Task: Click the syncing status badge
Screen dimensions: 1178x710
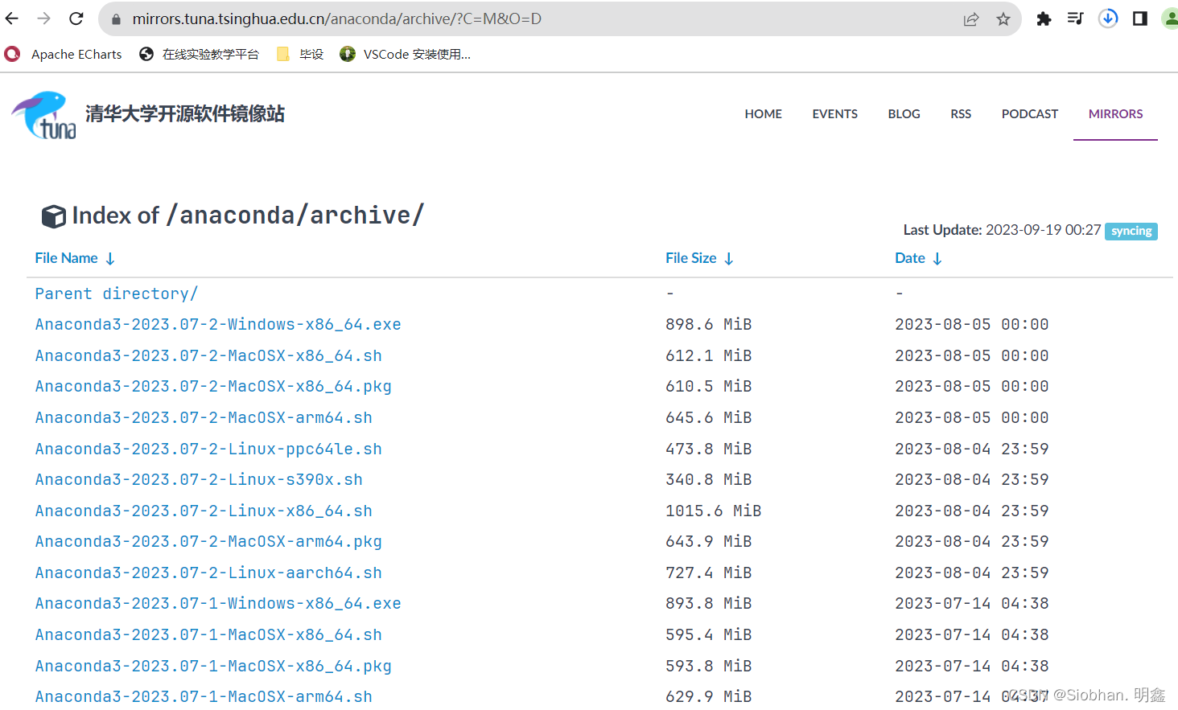Action: coord(1131,232)
